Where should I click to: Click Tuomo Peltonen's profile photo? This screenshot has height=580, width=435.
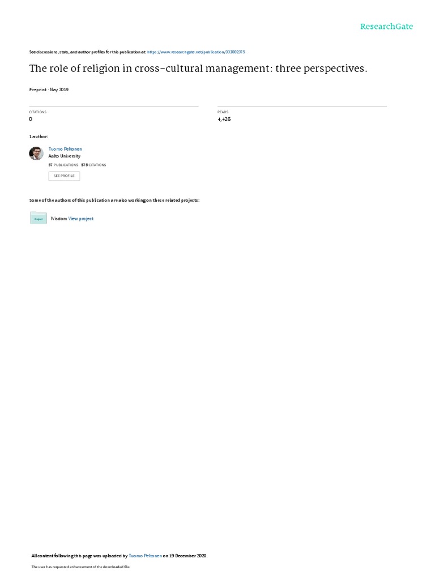coord(36,153)
